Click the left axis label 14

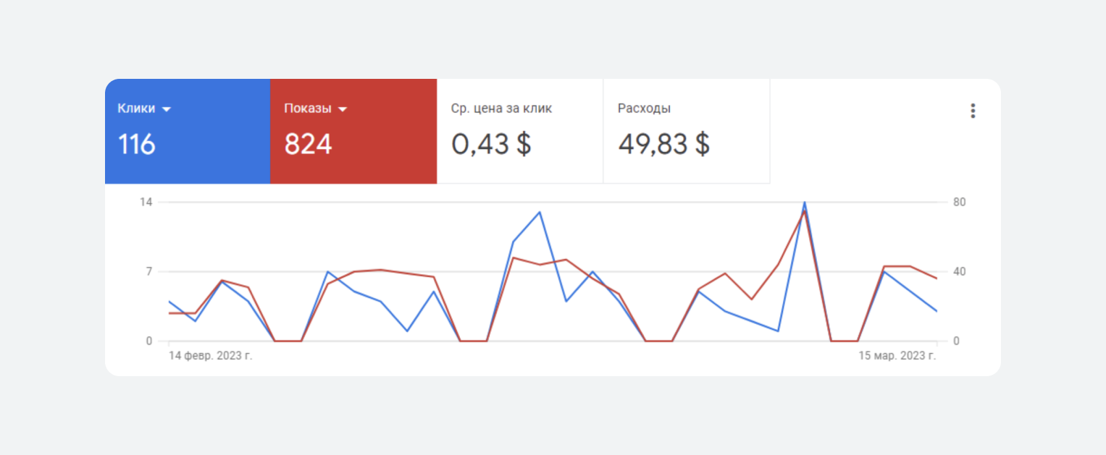(146, 202)
